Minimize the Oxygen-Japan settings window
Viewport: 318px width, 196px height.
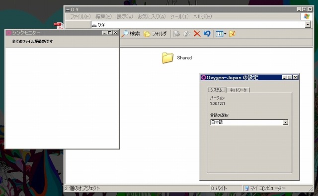pos(285,77)
